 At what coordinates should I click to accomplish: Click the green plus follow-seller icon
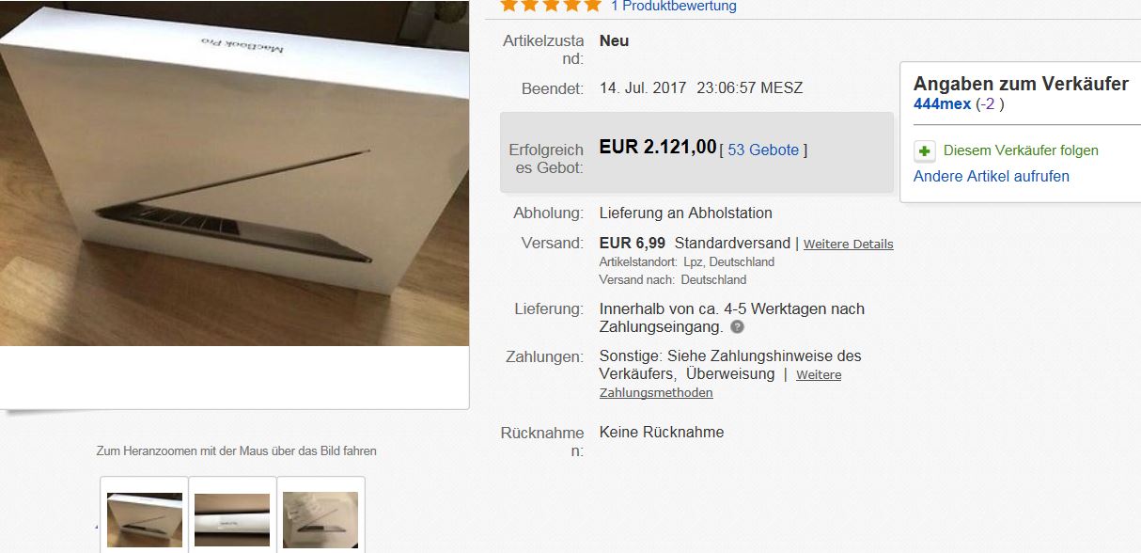point(925,150)
